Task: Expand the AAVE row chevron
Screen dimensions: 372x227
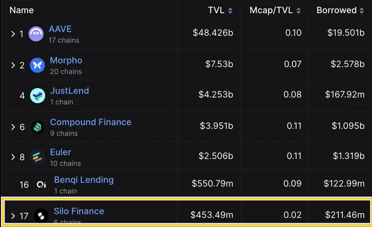Action: click(13, 34)
